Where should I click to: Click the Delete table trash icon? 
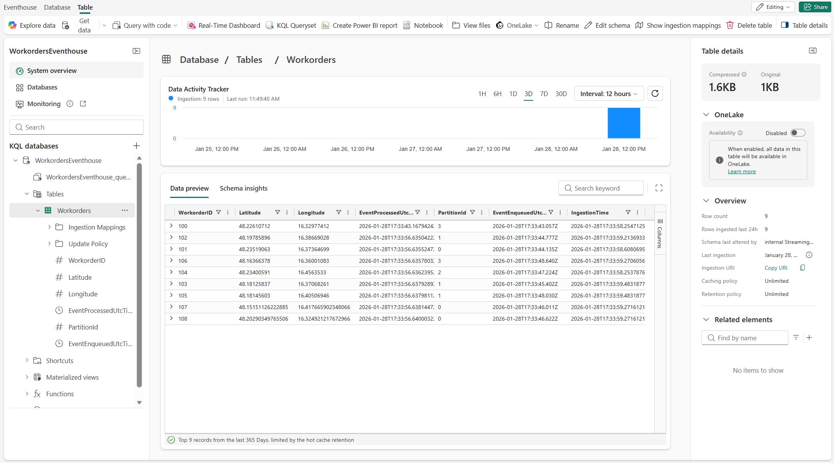click(730, 25)
